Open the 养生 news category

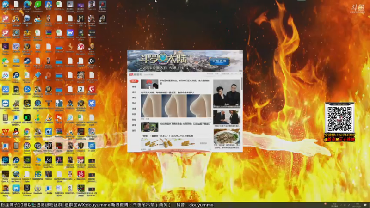click(134, 125)
